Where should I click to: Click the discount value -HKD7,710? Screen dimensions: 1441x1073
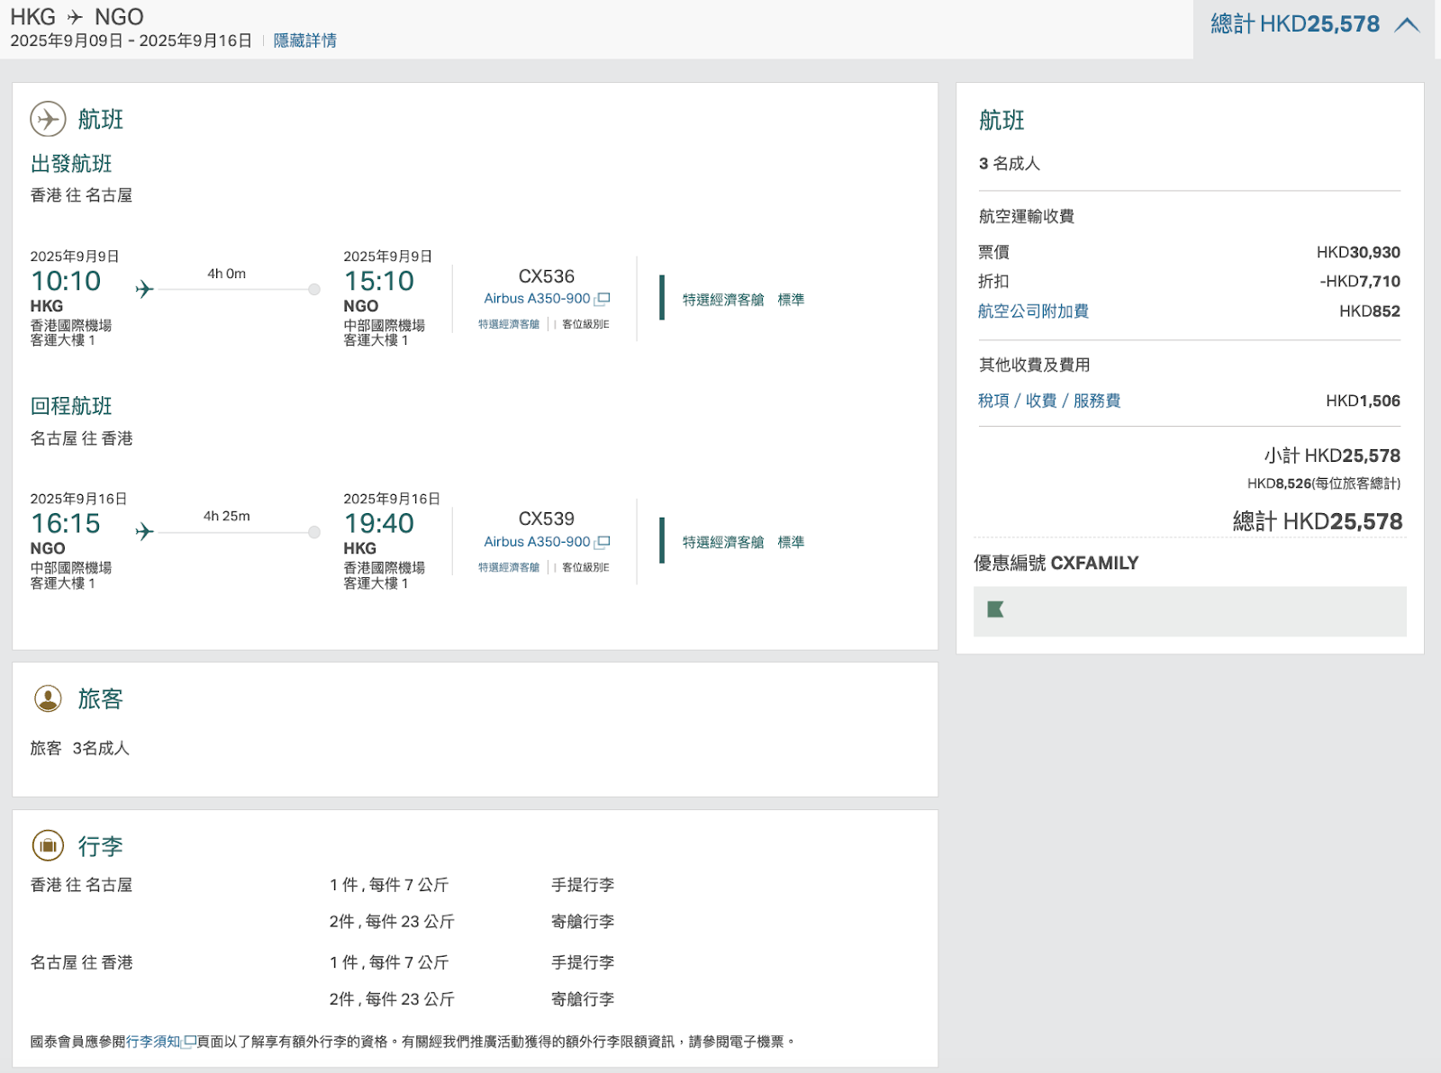(x=1360, y=282)
